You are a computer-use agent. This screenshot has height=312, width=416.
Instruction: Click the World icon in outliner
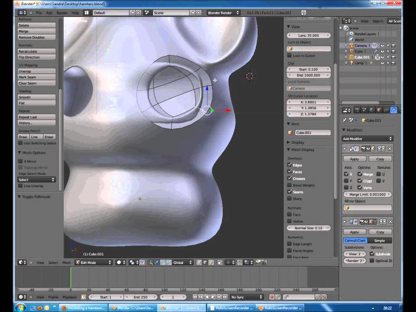tap(351, 39)
